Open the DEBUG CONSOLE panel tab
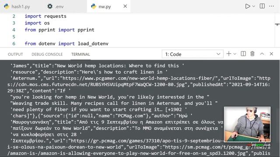 click(x=47, y=54)
